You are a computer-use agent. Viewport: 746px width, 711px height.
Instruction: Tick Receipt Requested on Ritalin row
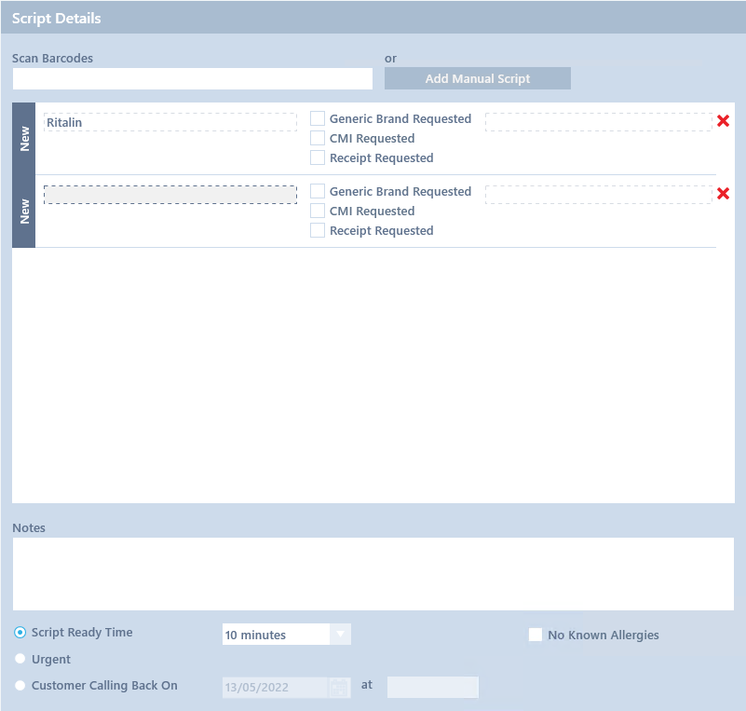click(x=318, y=157)
